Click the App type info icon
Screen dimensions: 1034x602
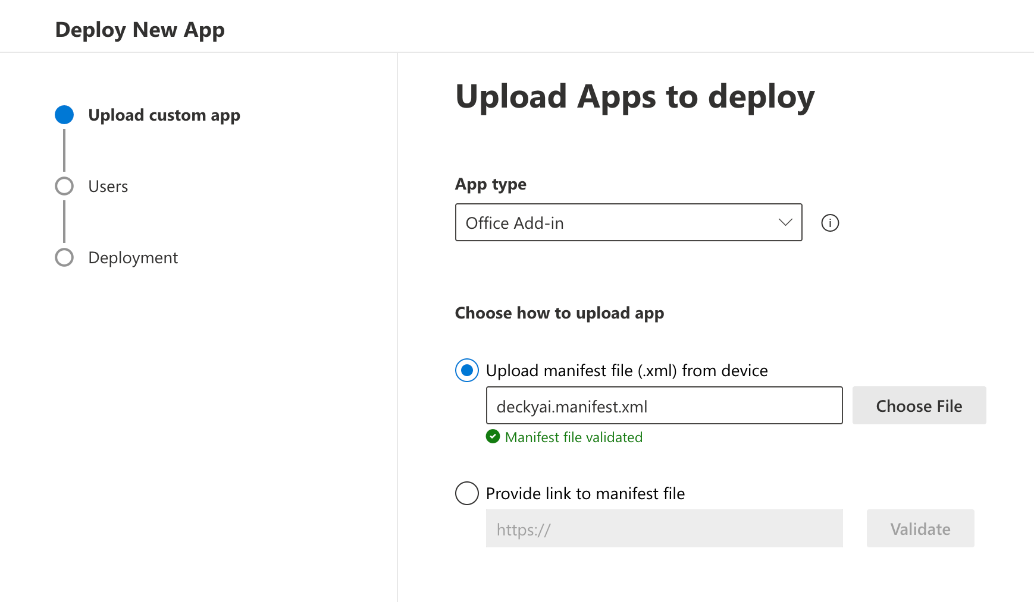pos(830,223)
